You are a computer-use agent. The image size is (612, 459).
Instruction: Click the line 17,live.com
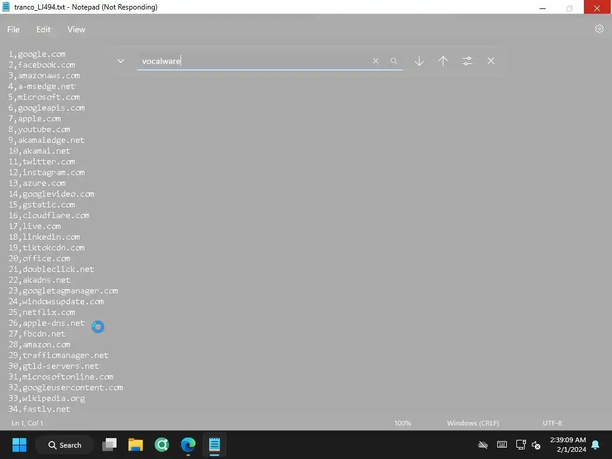point(35,227)
